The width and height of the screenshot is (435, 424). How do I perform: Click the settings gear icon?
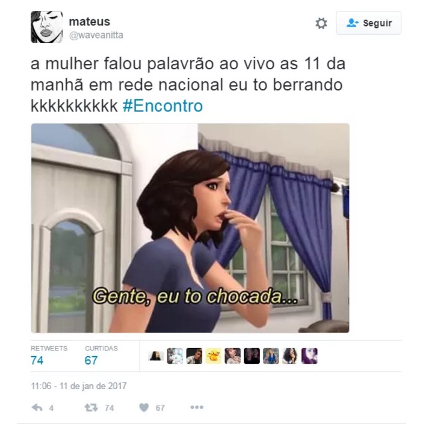pyautogui.click(x=321, y=23)
